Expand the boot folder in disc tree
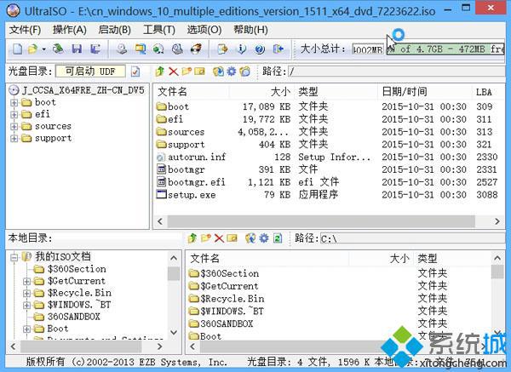The height and width of the screenshot is (372, 511). (x=14, y=103)
